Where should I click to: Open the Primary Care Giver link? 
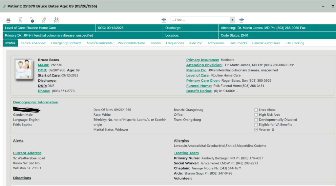tap(203, 80)
